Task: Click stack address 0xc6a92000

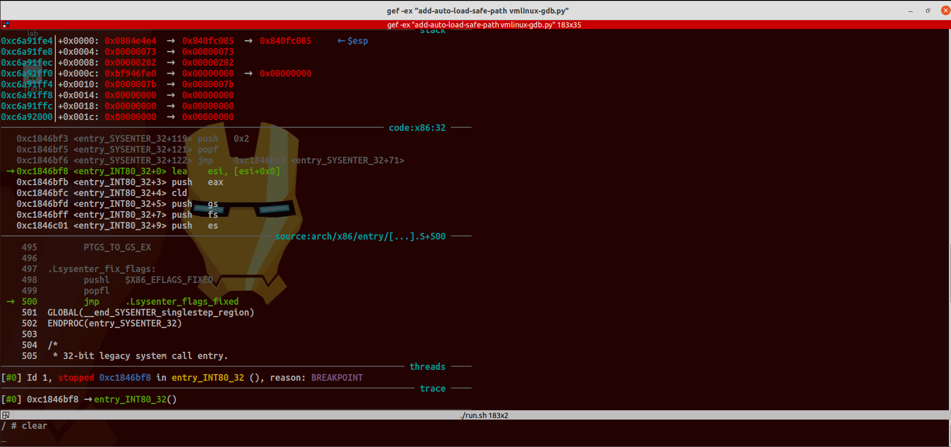Action: [x=27, y=117]
